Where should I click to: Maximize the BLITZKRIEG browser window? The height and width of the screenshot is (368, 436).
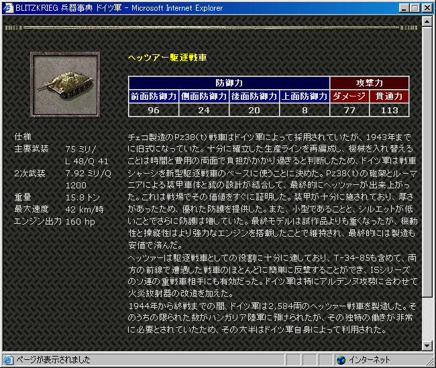pos(414,7)
